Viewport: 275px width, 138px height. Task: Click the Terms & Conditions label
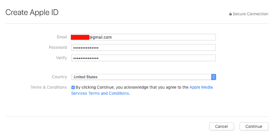click(x=49, y=87)
